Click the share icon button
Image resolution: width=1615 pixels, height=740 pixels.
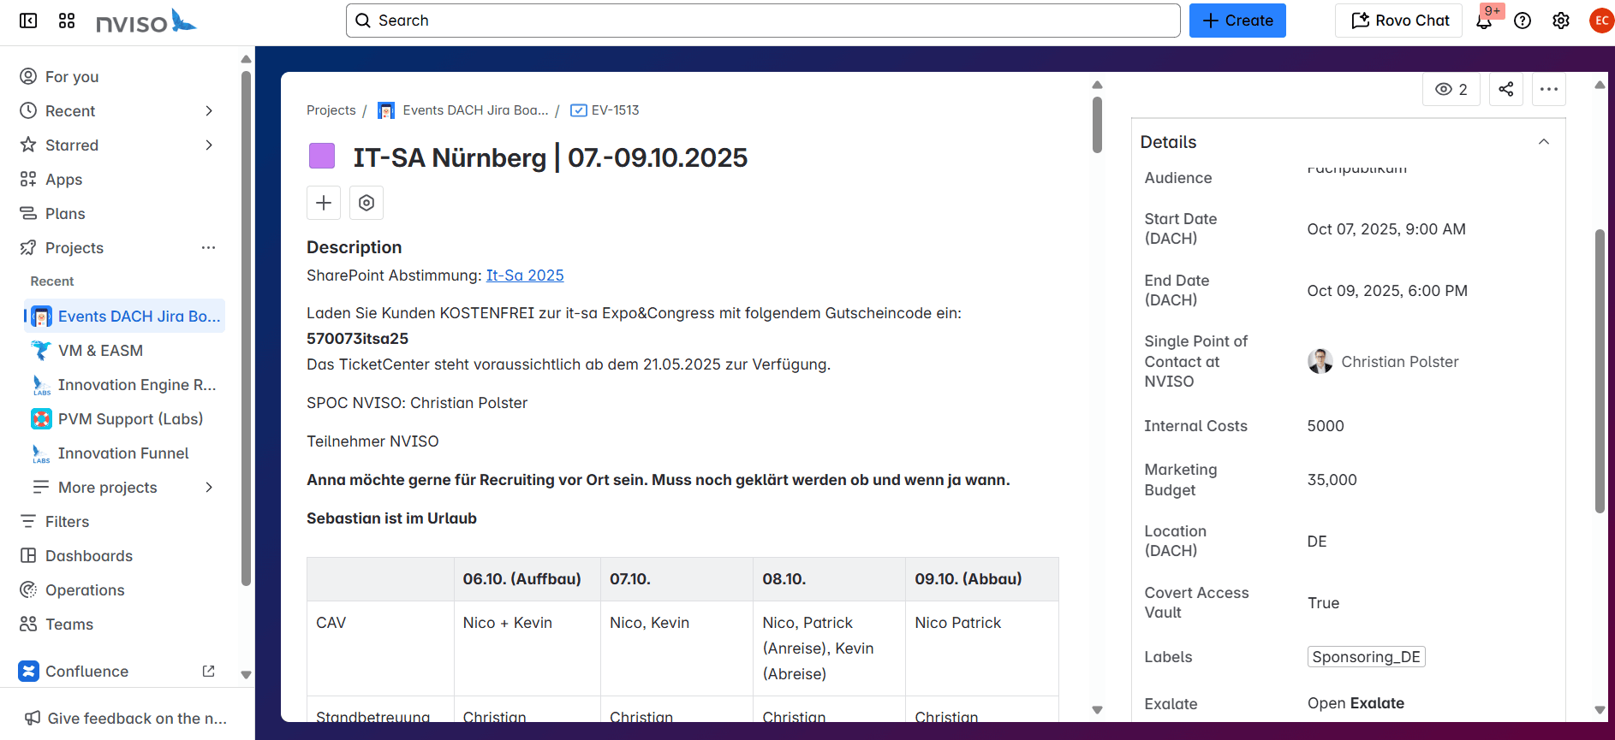[1506, 89]
